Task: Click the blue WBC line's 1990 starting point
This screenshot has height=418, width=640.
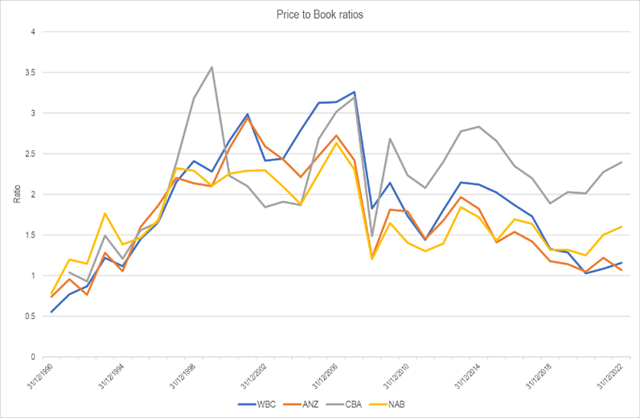Action: pos(51,312)
